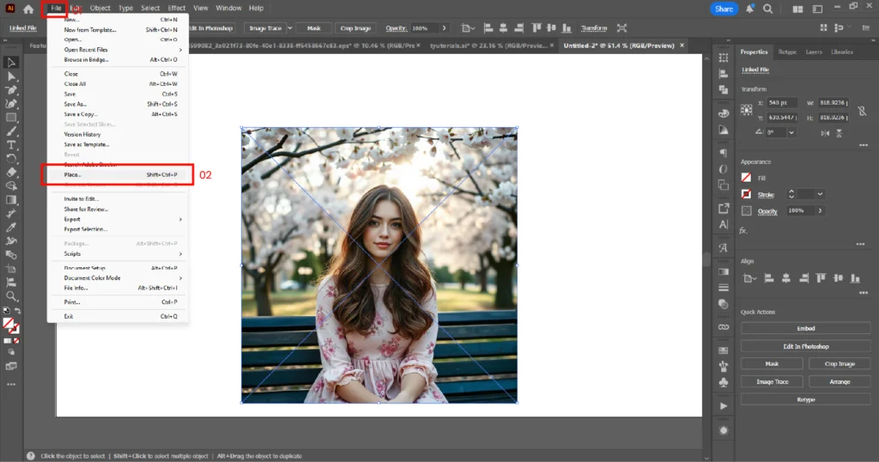Select the Paintbrush tool
This screenshot has height=462, width=879.
(11, 131)
